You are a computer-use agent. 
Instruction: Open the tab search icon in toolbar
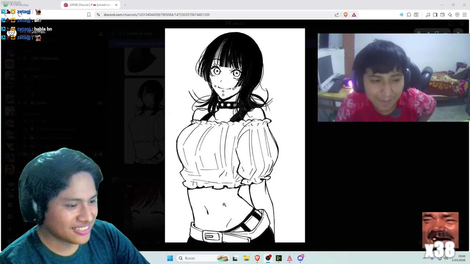pos(416,15)
